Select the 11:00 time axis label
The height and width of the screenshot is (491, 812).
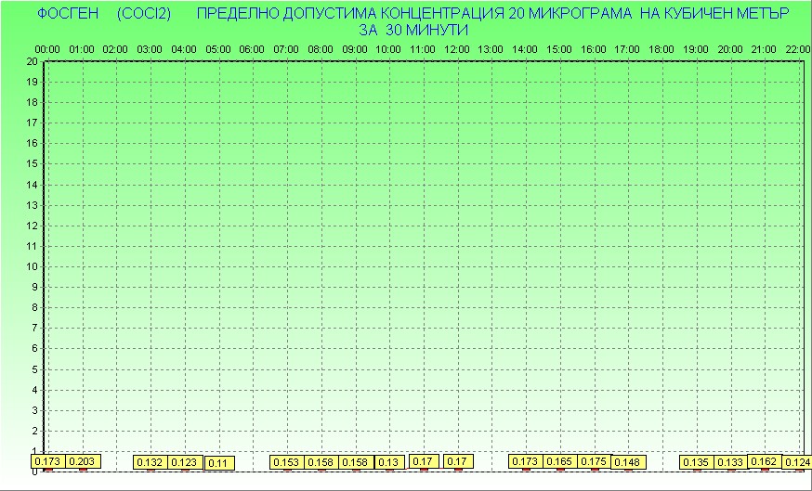point(423,50)
